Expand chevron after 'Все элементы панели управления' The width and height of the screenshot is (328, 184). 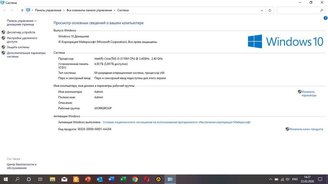(114, 10)
